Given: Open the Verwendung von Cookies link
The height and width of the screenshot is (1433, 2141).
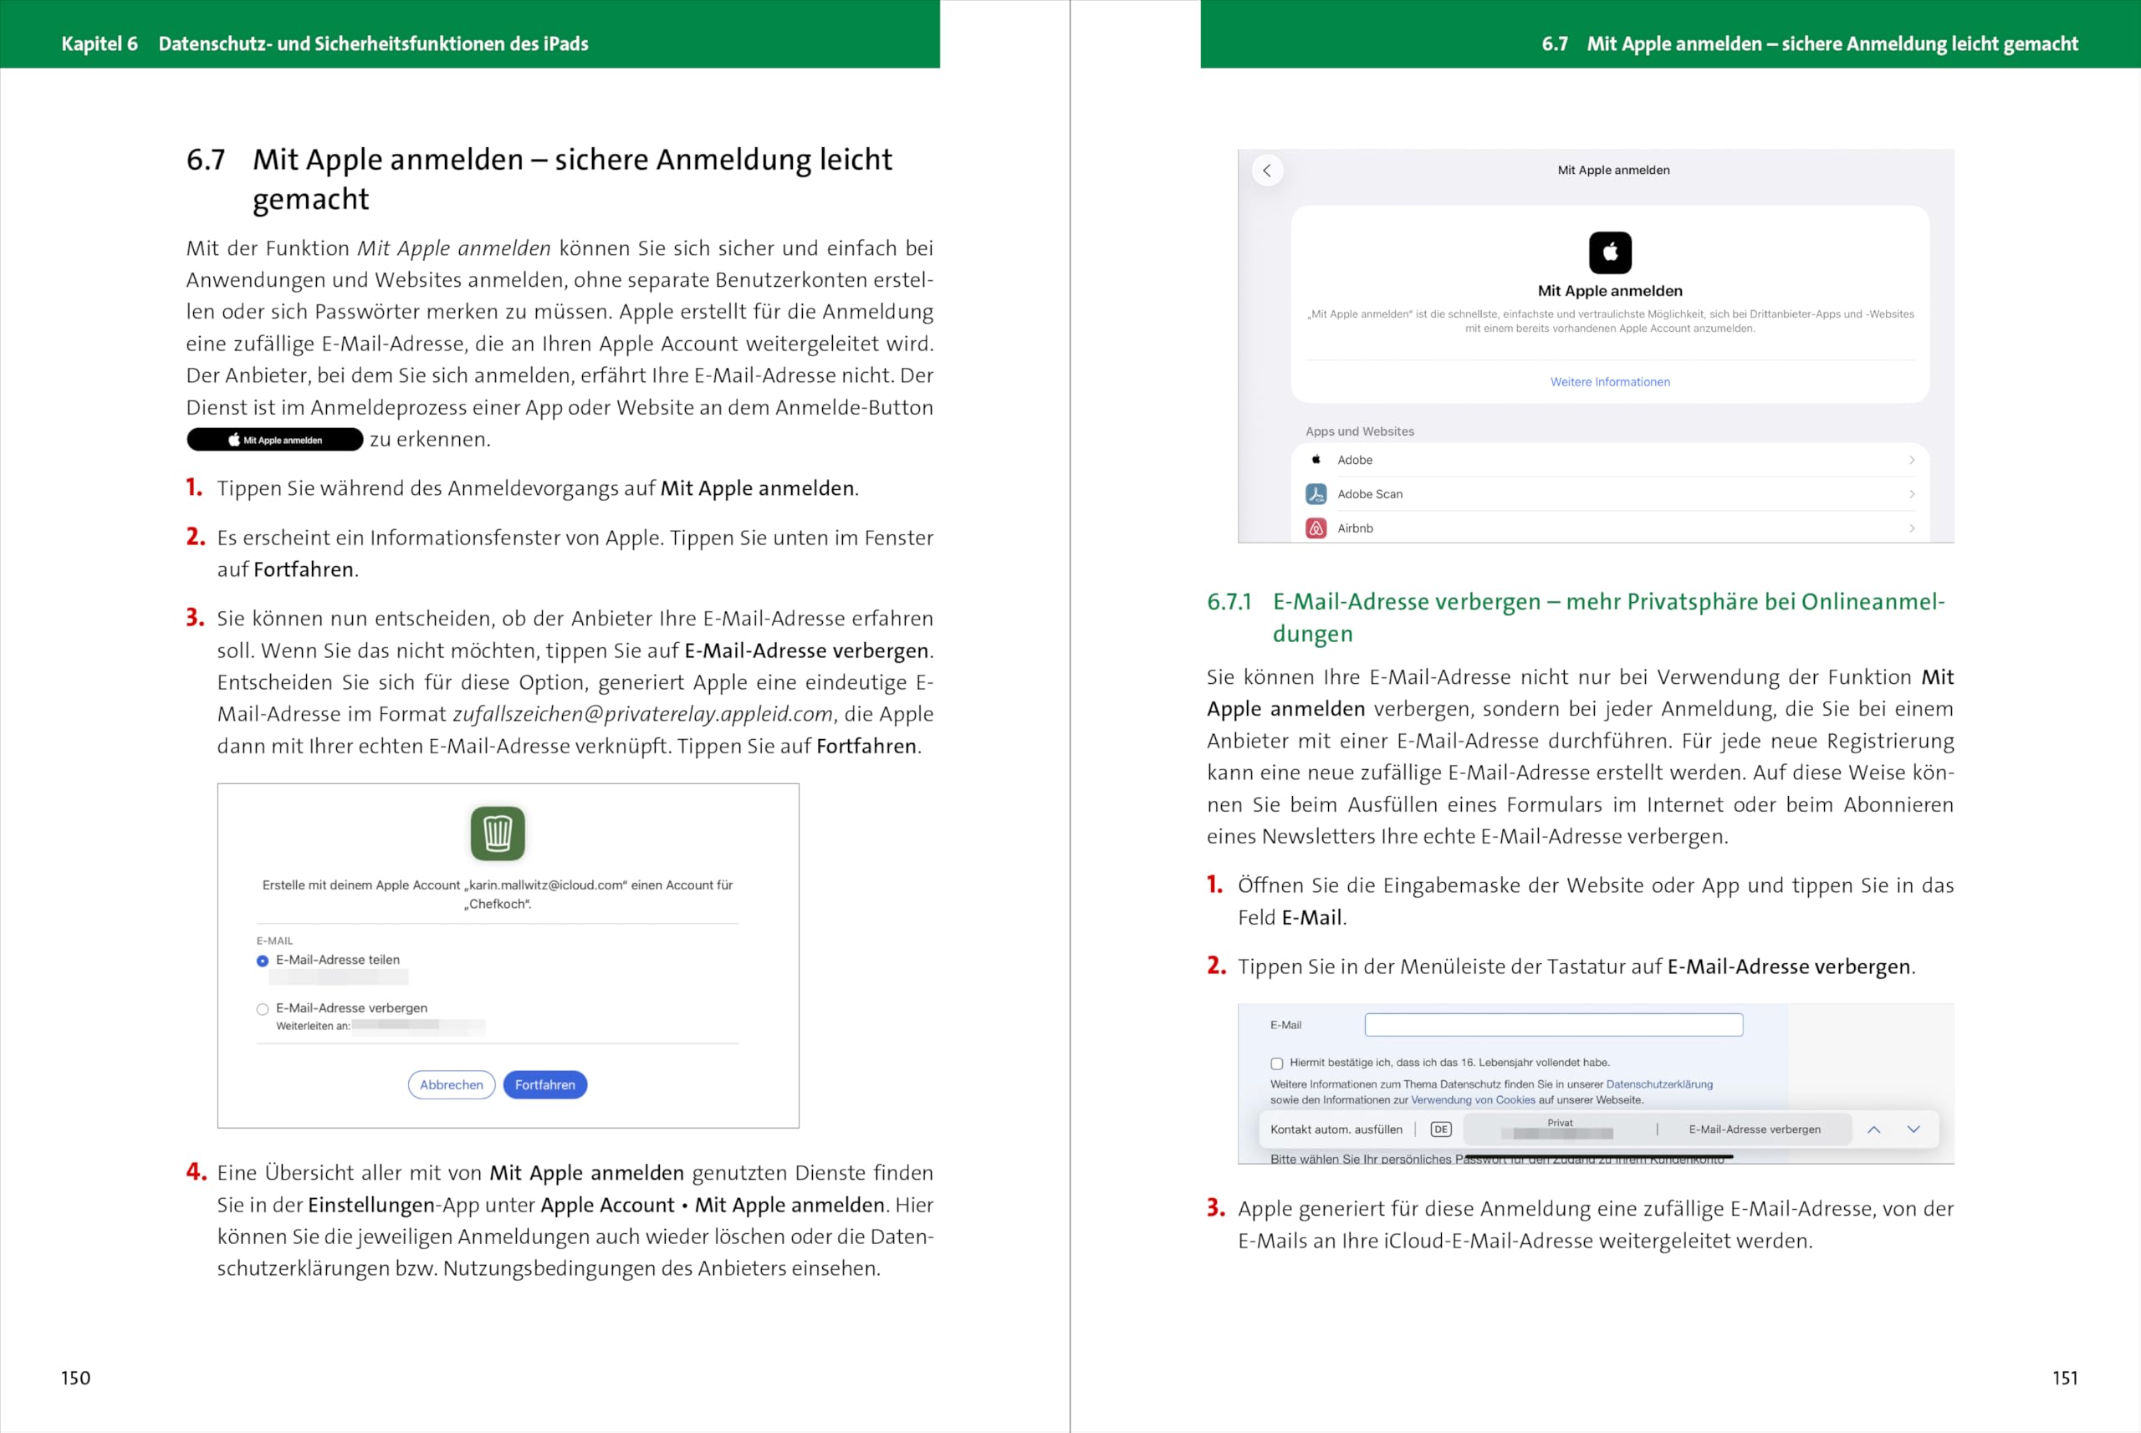Looking at the screenshot, I should 1473,1099.
